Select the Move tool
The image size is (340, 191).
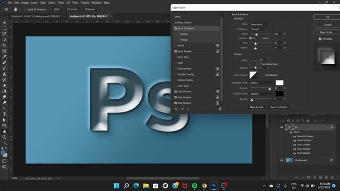(4, 22)
